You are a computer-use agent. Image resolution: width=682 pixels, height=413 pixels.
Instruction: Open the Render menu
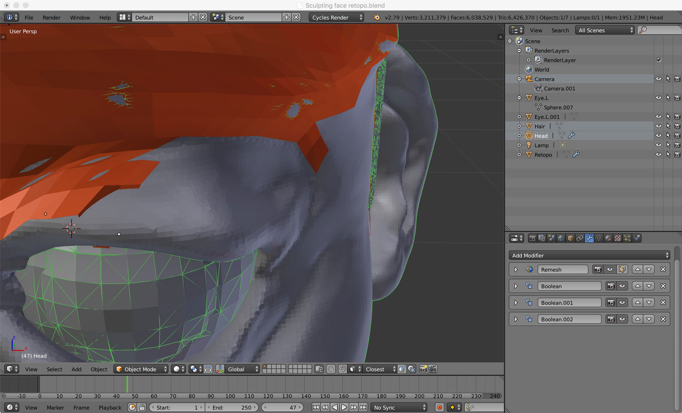click(51, 17)
